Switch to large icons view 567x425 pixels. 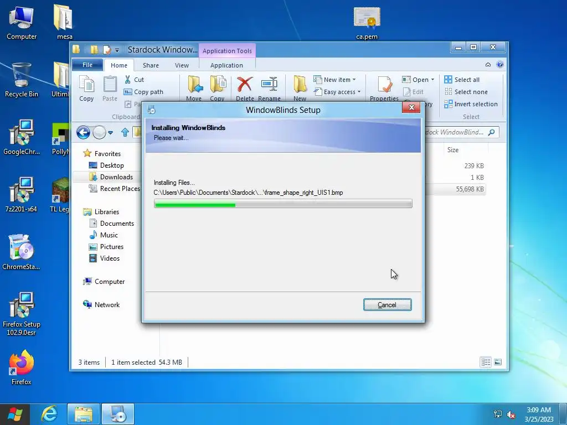[498, 362]
